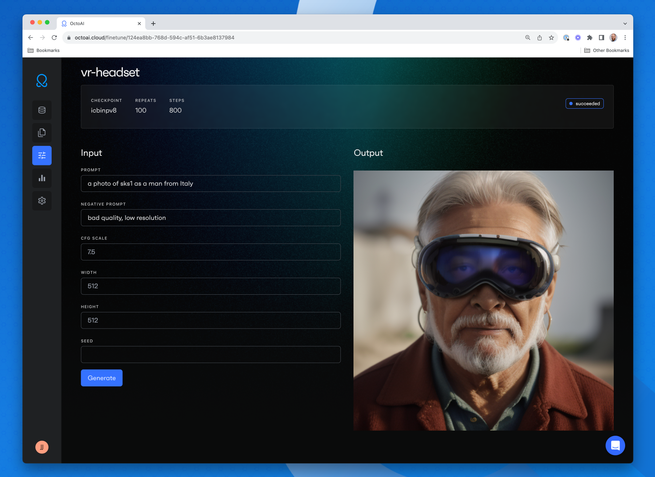Focus the empty Seed input field
655x477 pixels.
[210, 354]
